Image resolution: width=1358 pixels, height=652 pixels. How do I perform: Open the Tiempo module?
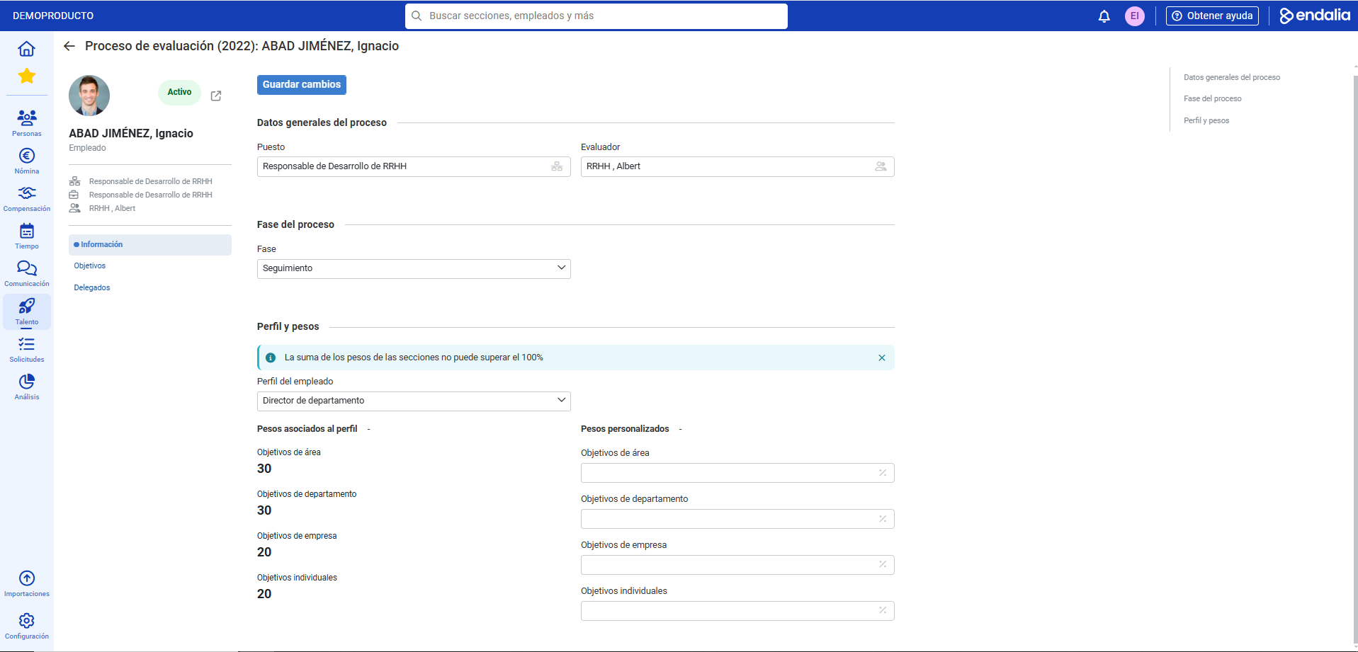click(26, 236)
